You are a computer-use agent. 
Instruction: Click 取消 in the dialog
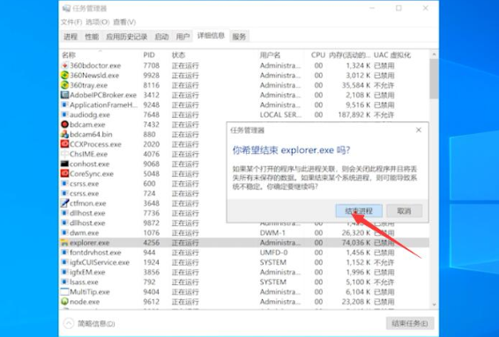coord(404,211)
